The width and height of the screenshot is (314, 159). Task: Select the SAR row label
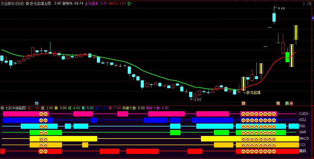tap(302, 132)
